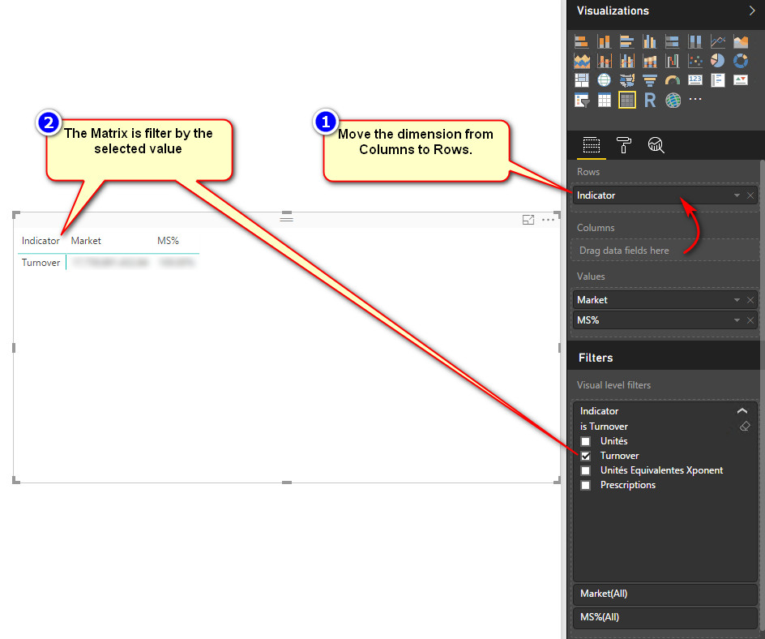Select the Stacked area chart visualization
Image resolution: width=765 pixels, height=639 pixels.
pyautogui.click(x=581, y=61)
